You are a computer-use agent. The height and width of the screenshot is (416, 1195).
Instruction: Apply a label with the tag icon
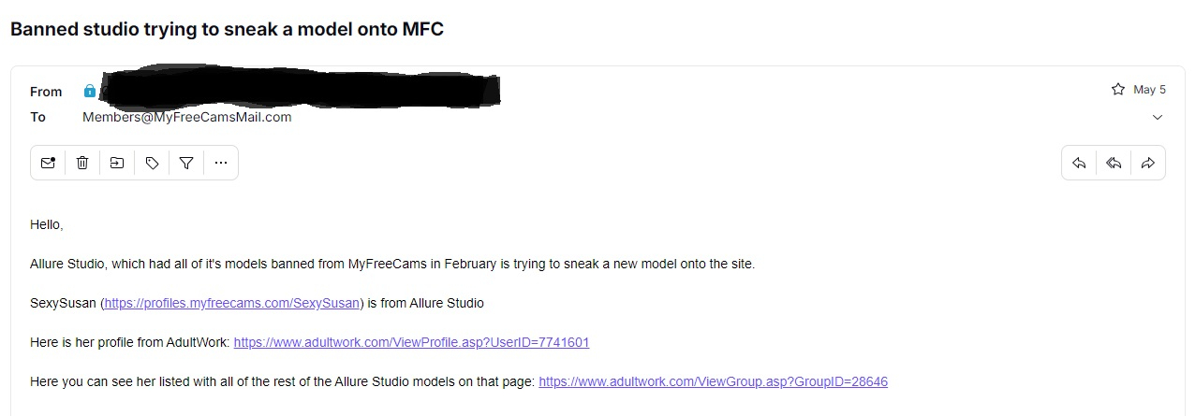pyautogui.click(x=152, y=163)
